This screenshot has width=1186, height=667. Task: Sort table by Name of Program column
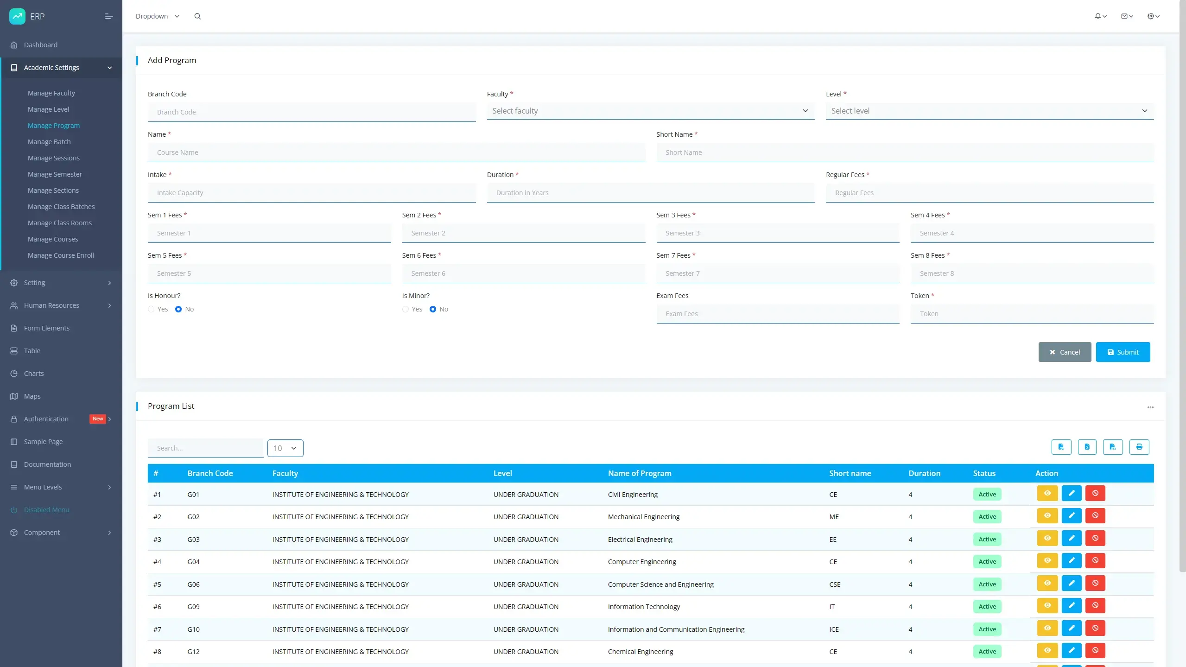[640, 473]
